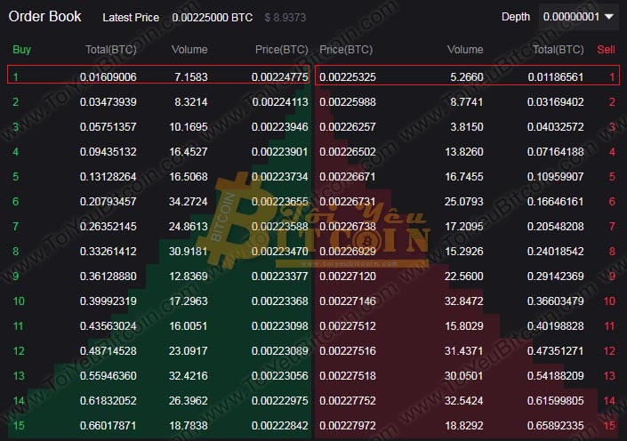This screenshot has height=441, width=627.
Task: Select sell price 0.00227972 in row 15
Action: pos(348,426)
